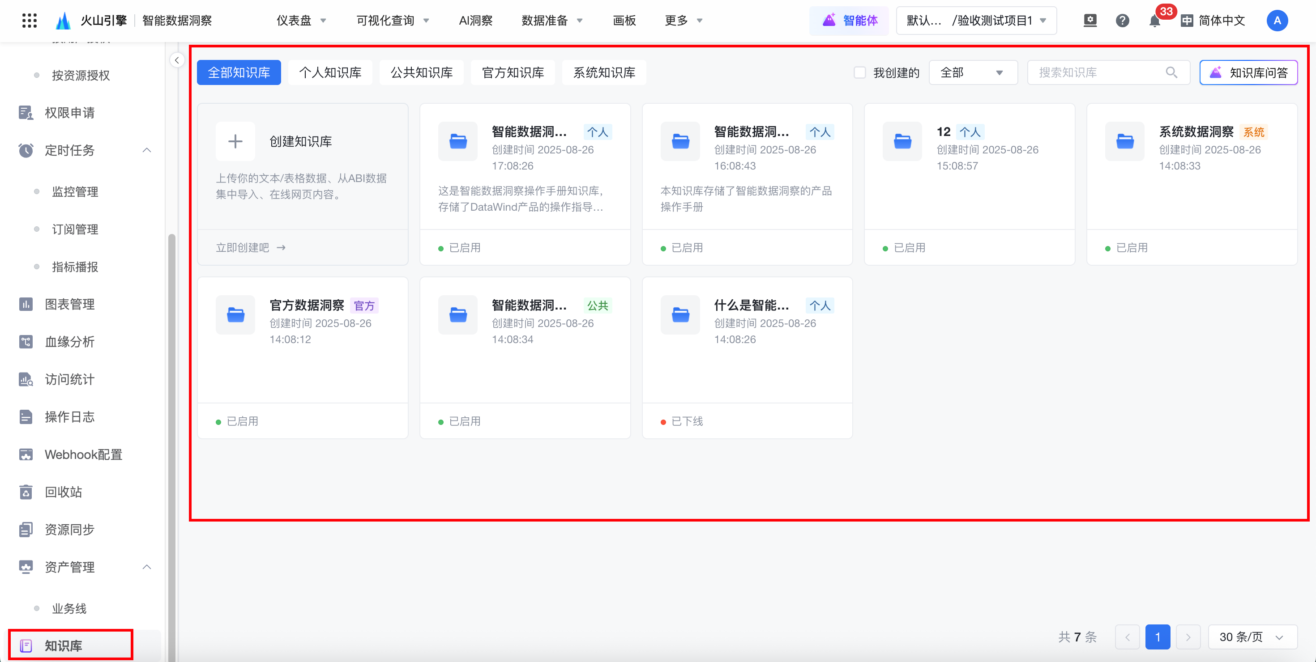
Task: Click the folder icon of 系统数据洞察
Action: (x=1124, y=141)
